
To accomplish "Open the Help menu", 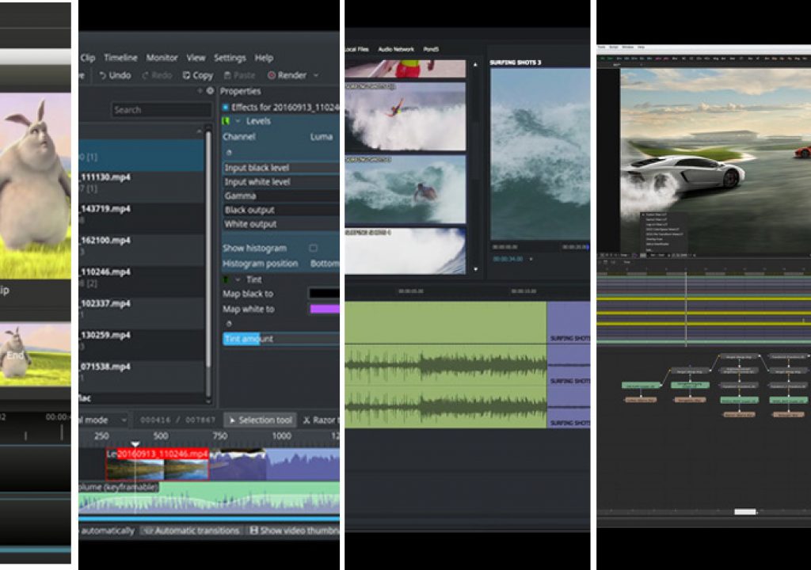I will click(x=264, y=58).
